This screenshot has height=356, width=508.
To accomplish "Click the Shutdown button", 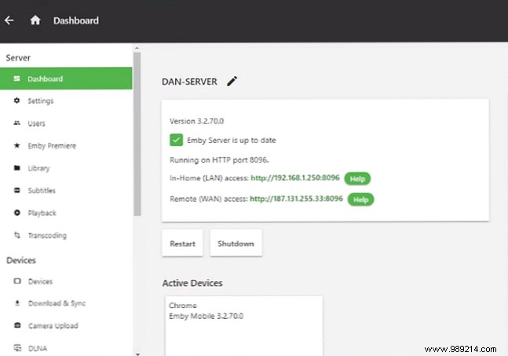I will click(x=236, y=244).
